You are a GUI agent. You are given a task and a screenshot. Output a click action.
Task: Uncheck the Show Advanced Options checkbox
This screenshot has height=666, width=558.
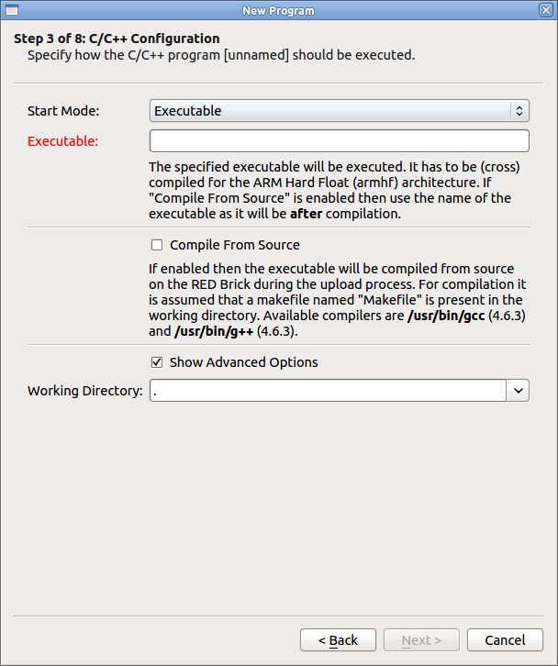click(x=157, y=362)
